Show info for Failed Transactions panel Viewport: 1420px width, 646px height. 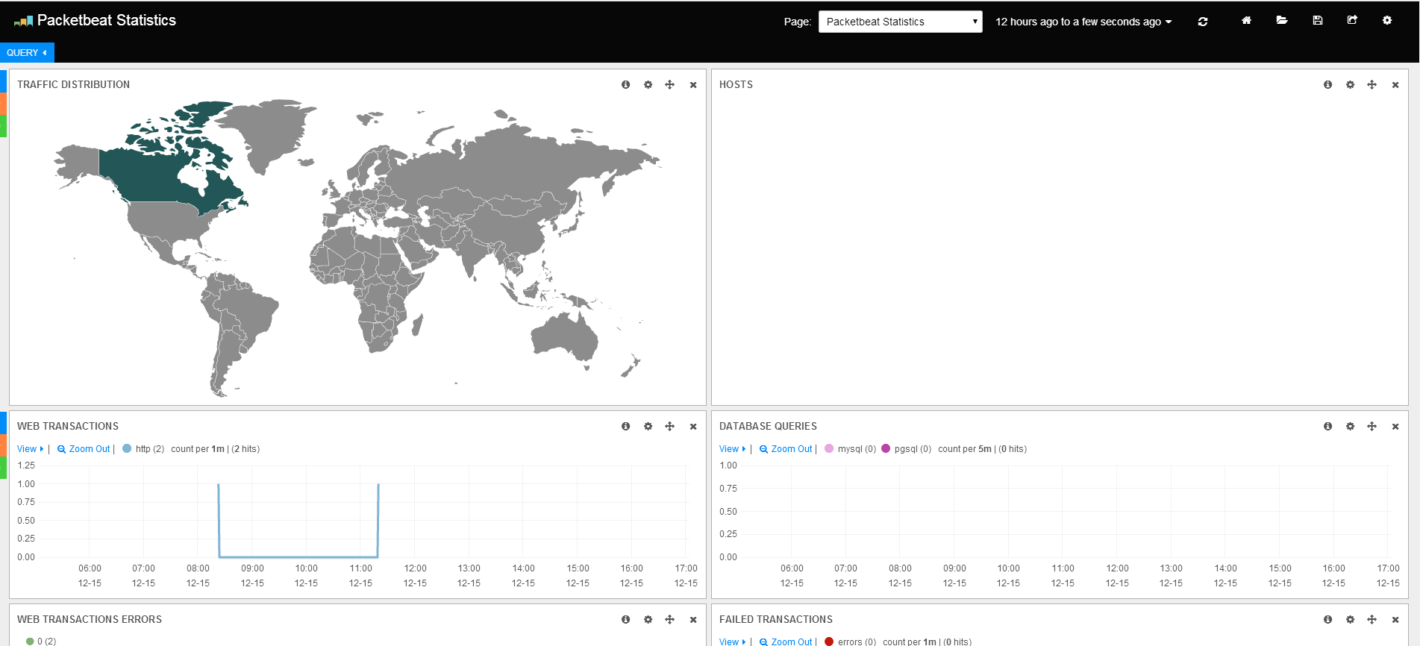pos(1328,620)
